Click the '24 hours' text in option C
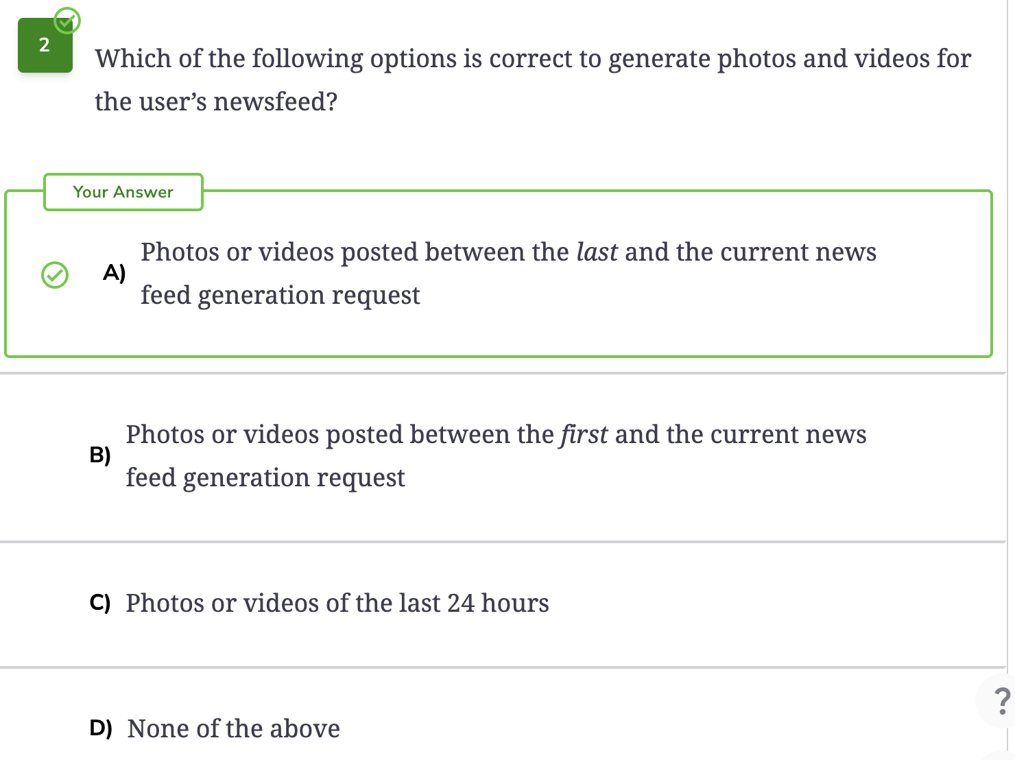The width and height of the screenshot is (1015, 760). pos(498,603)
